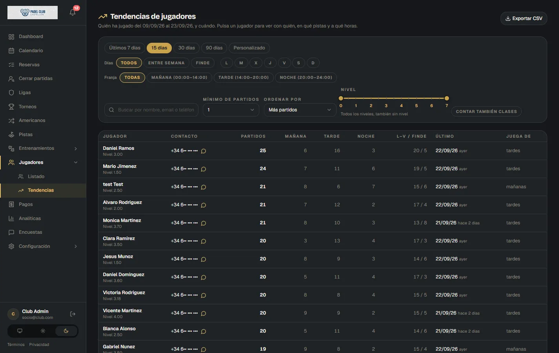The height and width of the screenshot is (353, 559).
Task: Switch to dark theme moon icon
Action: [x=66, y=331]
